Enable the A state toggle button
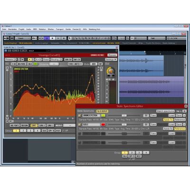This screenshot has height=190, width=190. (x=29, y=59)
